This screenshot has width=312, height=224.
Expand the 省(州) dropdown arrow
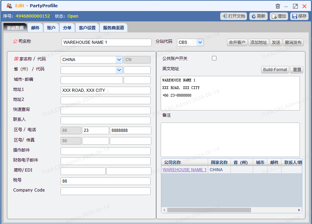pyautogui.click(x=119, y=70)
